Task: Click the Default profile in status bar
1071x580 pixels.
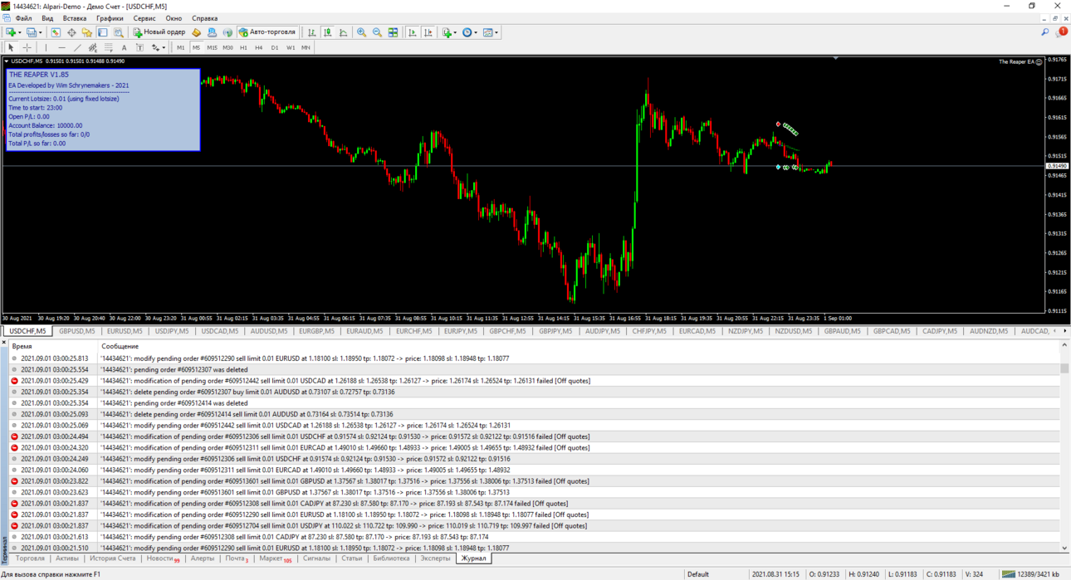Action: point(698,574)
